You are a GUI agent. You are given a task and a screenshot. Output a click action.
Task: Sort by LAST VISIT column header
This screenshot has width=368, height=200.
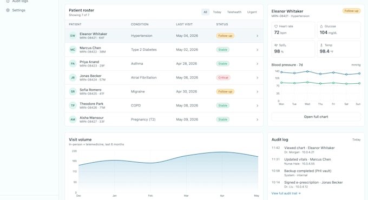tap(184, 24)
